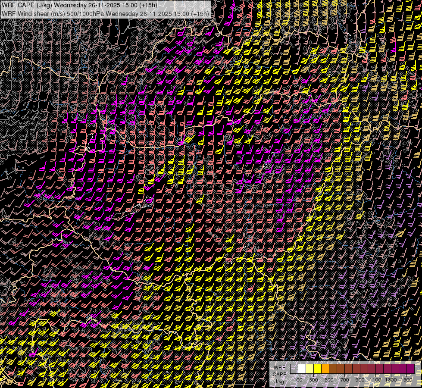The image size is (422, 388).
Task: Click the 1500 legend value
Action: [x=406, y=380]
